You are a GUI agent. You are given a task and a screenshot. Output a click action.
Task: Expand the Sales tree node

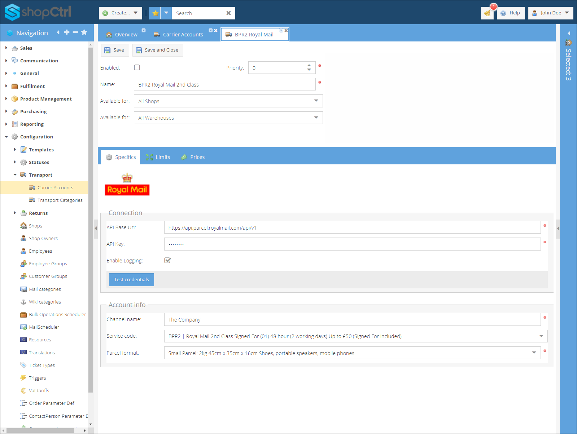[6, 48]
